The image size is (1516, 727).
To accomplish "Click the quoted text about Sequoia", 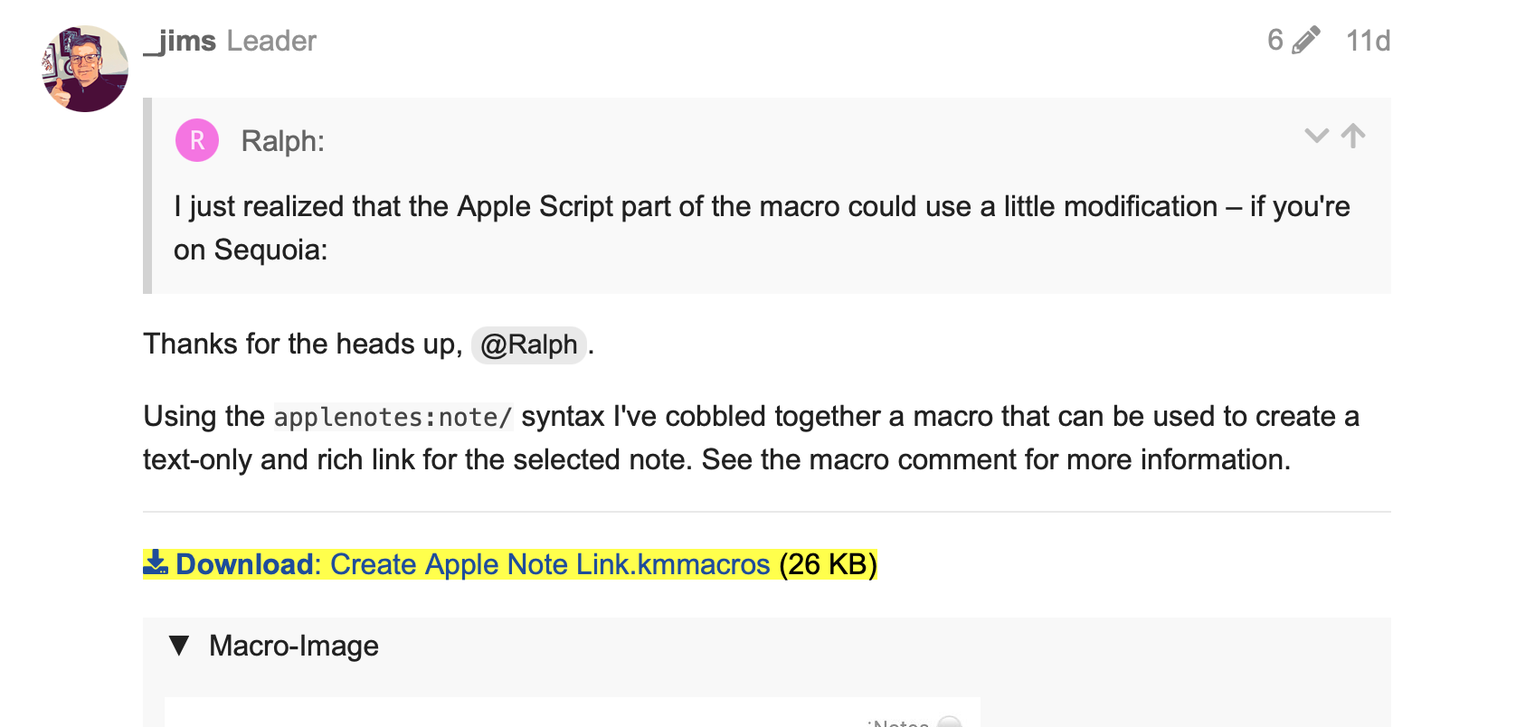I will (x=762, y=228).
